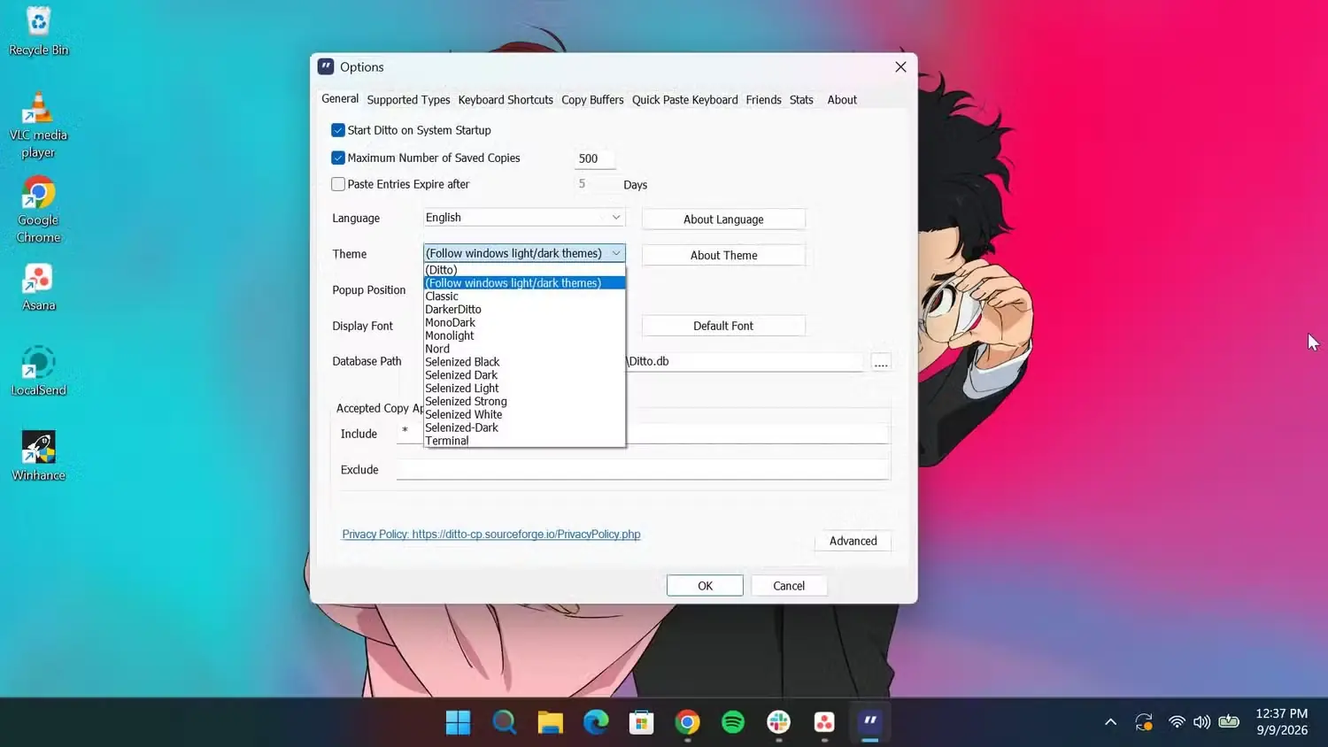Choose the Selenized Dark theme
This screenshot has height=747, width=1328.
click(524, 375)
